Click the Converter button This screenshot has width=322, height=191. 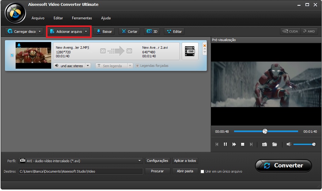(x=283, y=166)
